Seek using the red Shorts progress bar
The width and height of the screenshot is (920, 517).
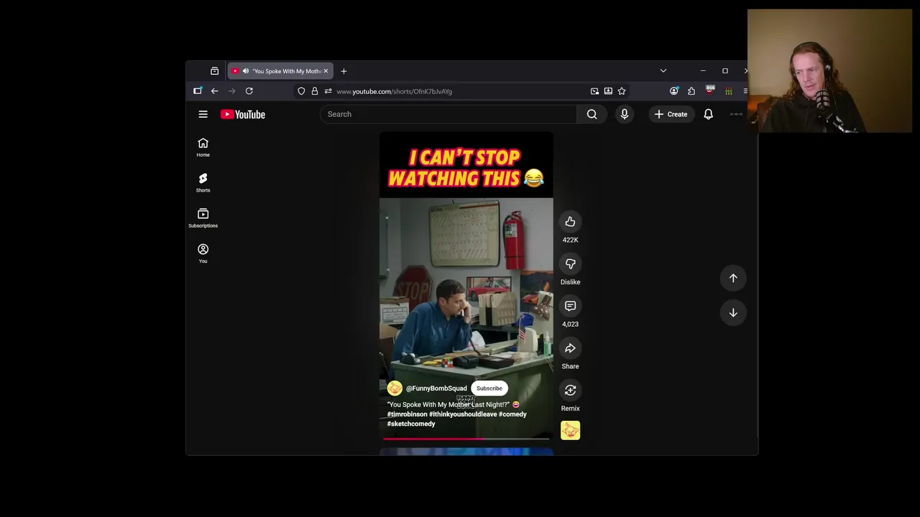coord(466,438)
